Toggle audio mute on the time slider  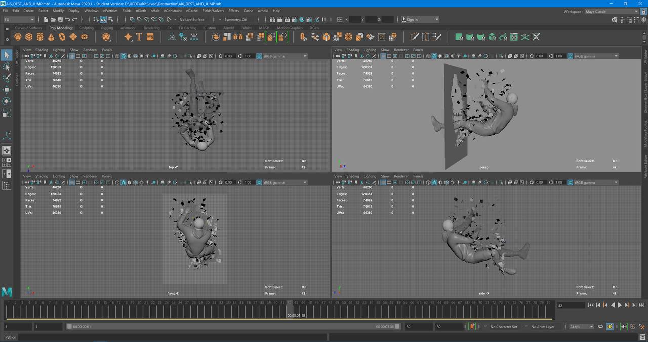(x=624, y=327)
